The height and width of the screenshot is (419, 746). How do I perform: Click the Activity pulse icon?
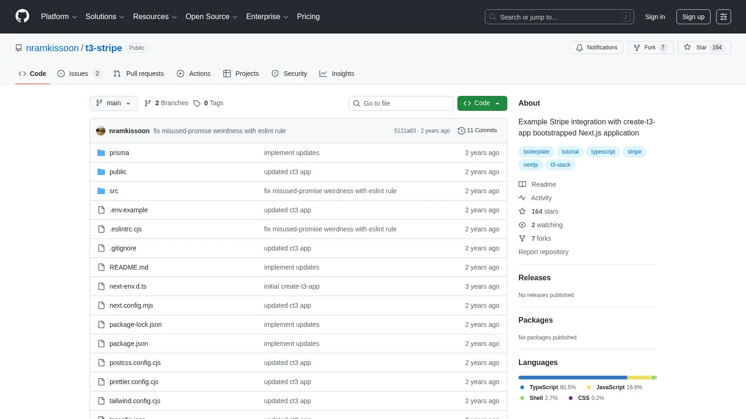pos(522,198)
